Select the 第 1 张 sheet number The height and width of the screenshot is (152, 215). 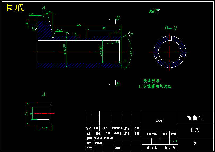click(x=170, y=148)
